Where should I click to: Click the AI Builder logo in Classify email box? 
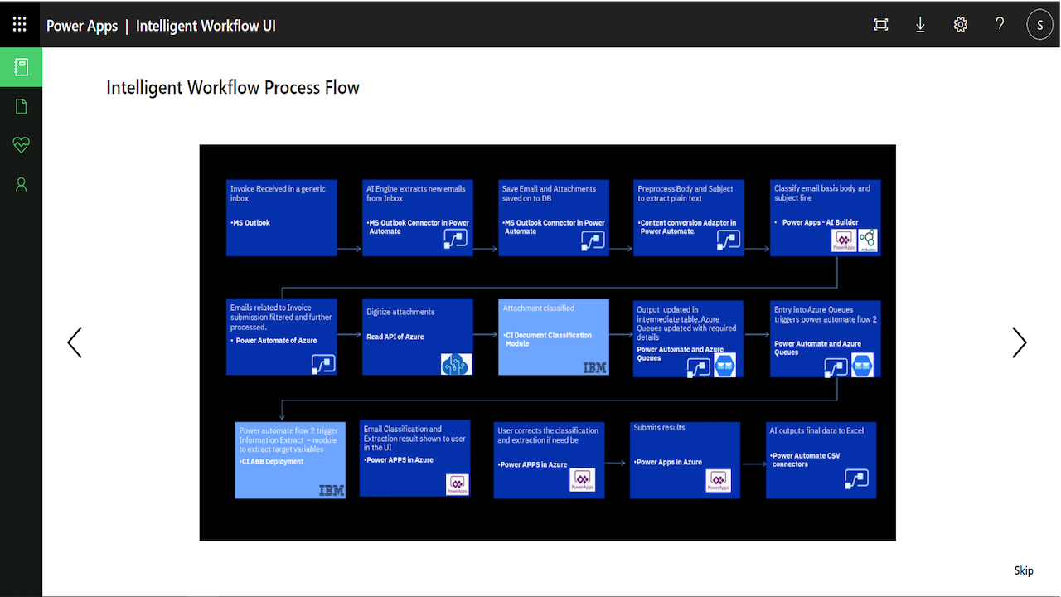(868, 241)
